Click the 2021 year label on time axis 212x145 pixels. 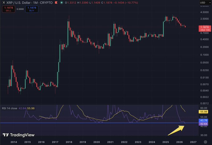pos(110,142)
